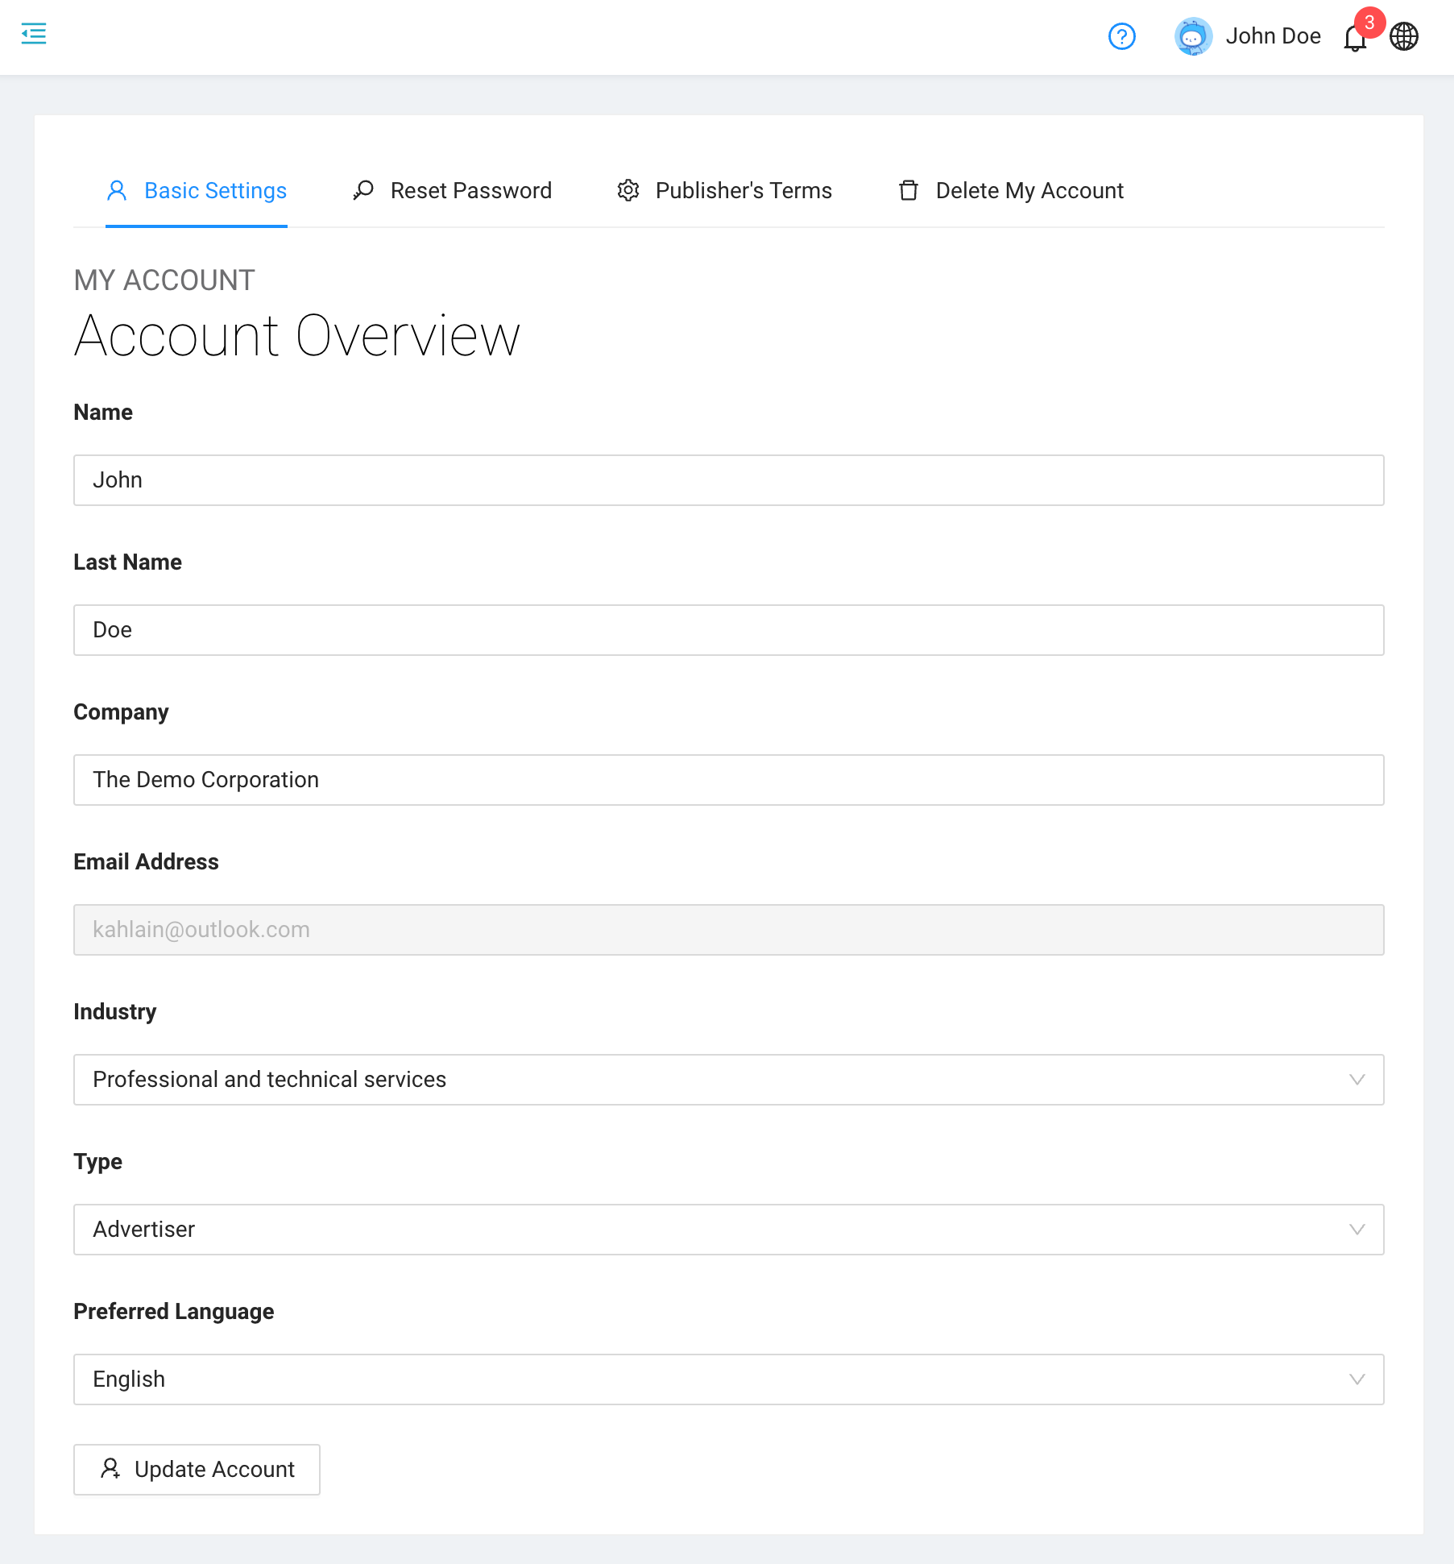Click the Account Overview heading

coord(297,336)
